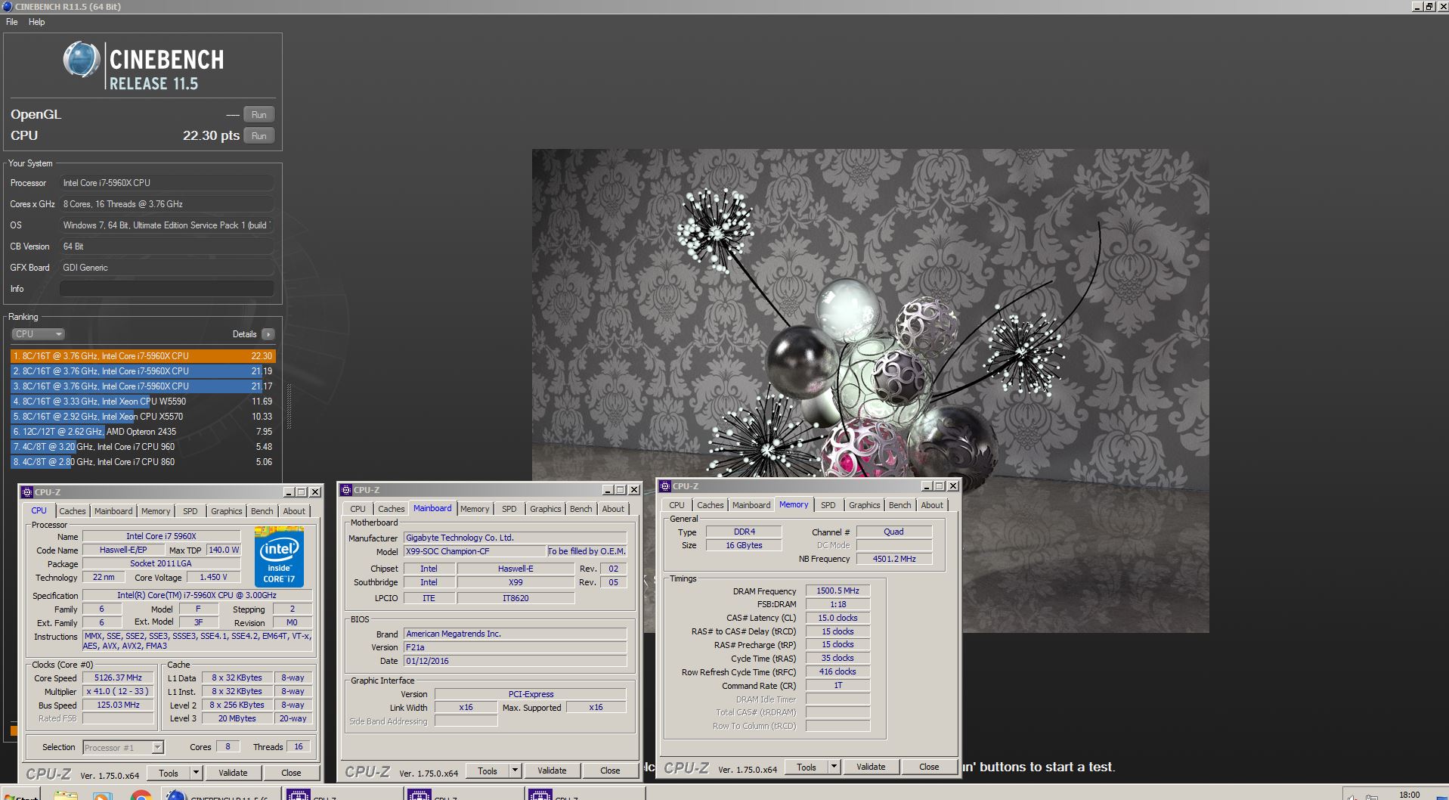Click the 18:00 system clock
This screenshot has width=1449, height=800.
point(1409,795)
